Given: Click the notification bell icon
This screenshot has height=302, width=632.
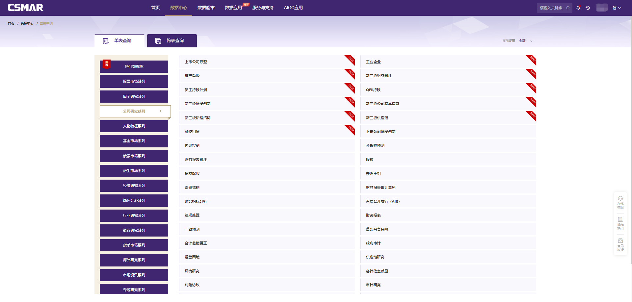Looking at the screenshot, I should 578,8.
